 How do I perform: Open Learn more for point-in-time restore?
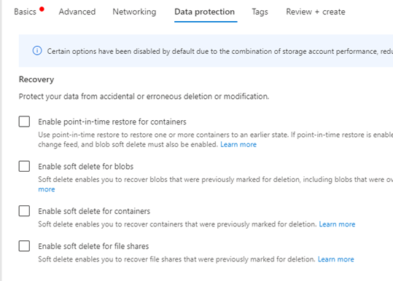coord(238,144)
